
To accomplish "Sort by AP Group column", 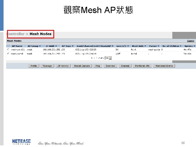I will pos(34,46).
